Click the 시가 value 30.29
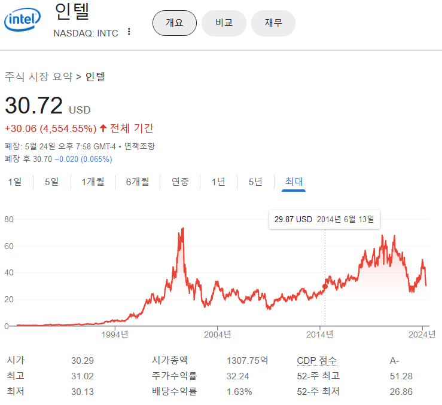The width and height of the screenshot is (442, 405). pos(83,361)
